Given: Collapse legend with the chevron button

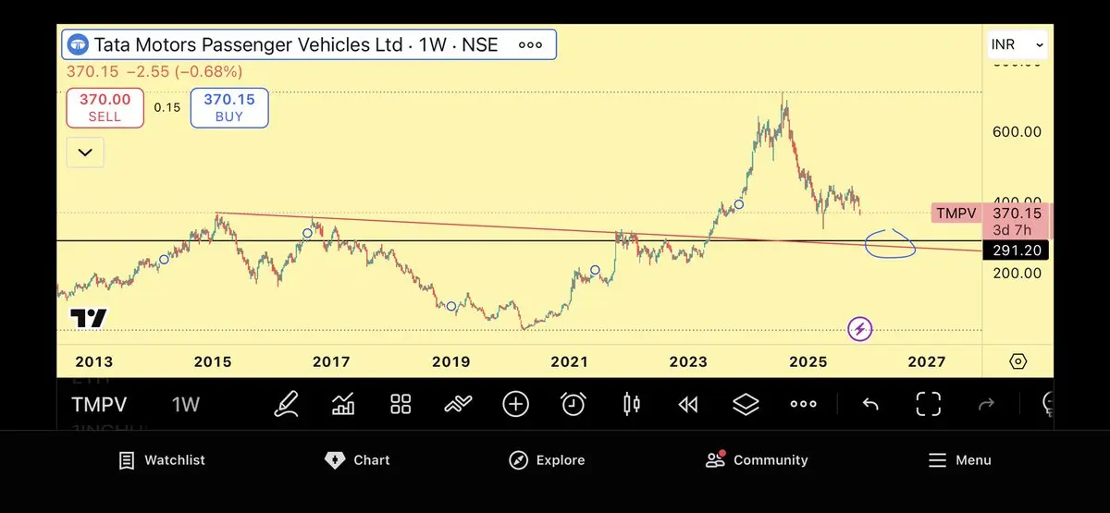Looking at the screenshot, I should click(85, 153).
